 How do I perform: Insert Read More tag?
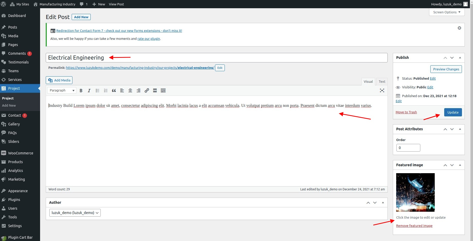point(155,90)
